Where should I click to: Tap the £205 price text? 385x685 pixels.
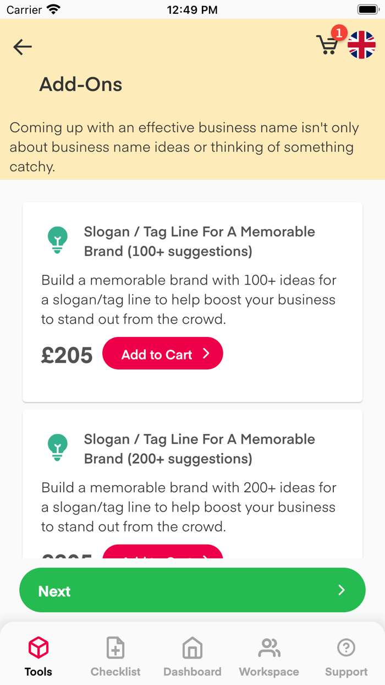[67, 355]
